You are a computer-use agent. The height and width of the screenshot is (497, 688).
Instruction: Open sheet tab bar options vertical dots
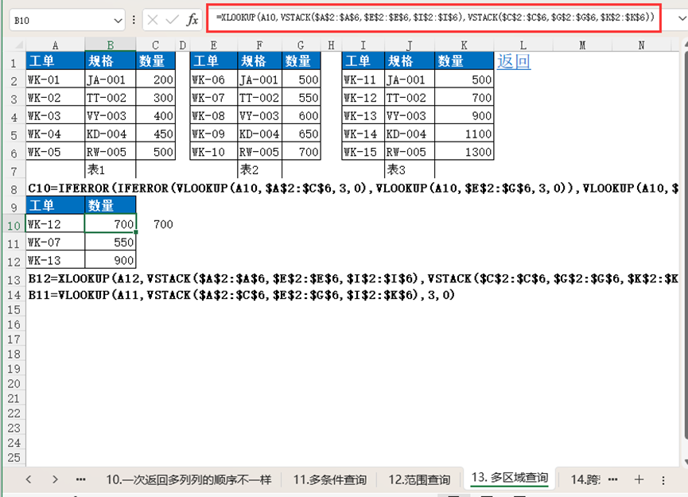(x=663, y=480)
